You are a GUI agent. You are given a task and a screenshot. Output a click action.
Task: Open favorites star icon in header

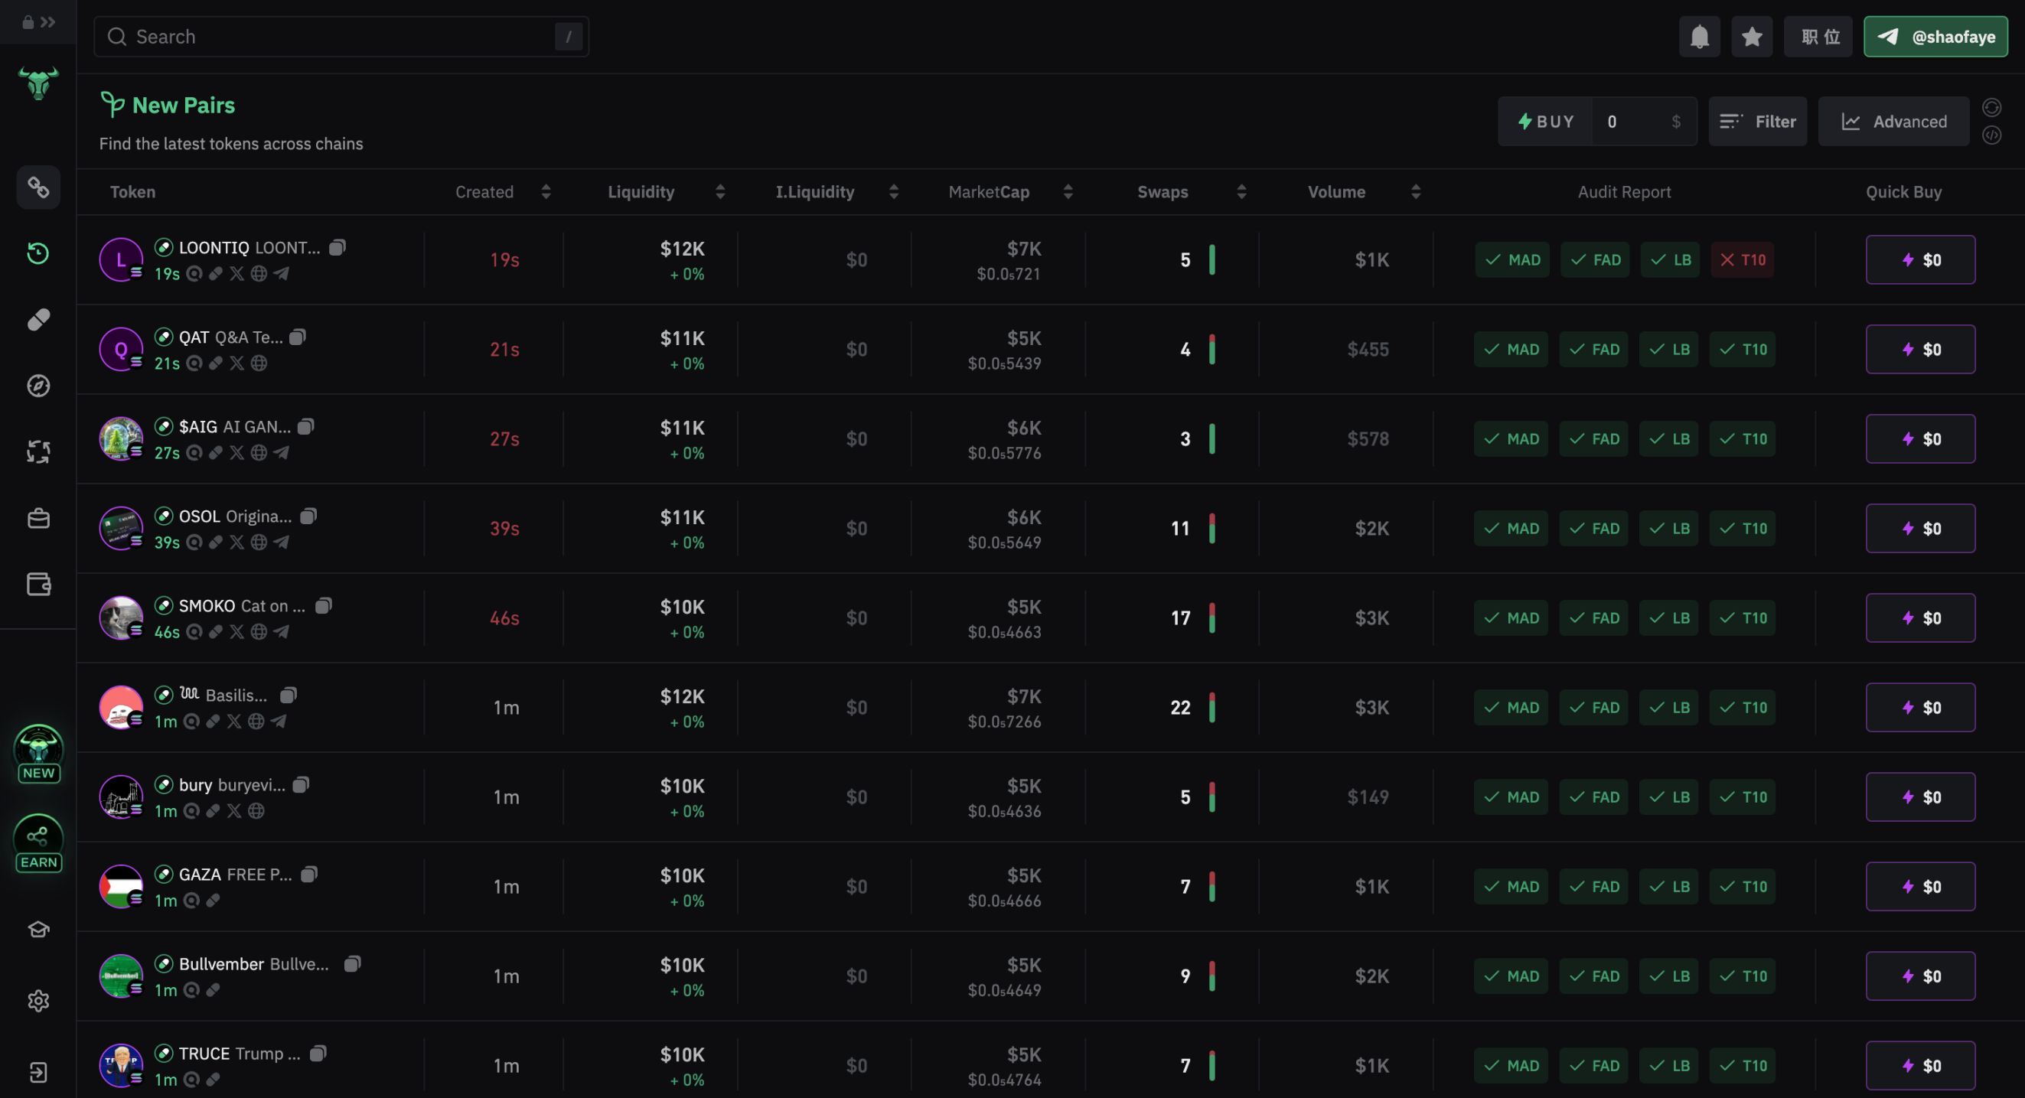click(1751, 37)
